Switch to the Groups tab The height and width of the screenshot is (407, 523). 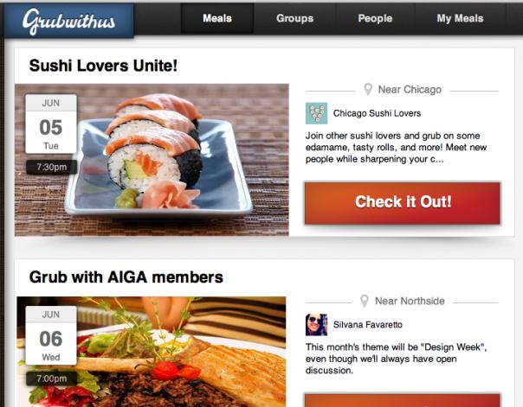point(295,18)
